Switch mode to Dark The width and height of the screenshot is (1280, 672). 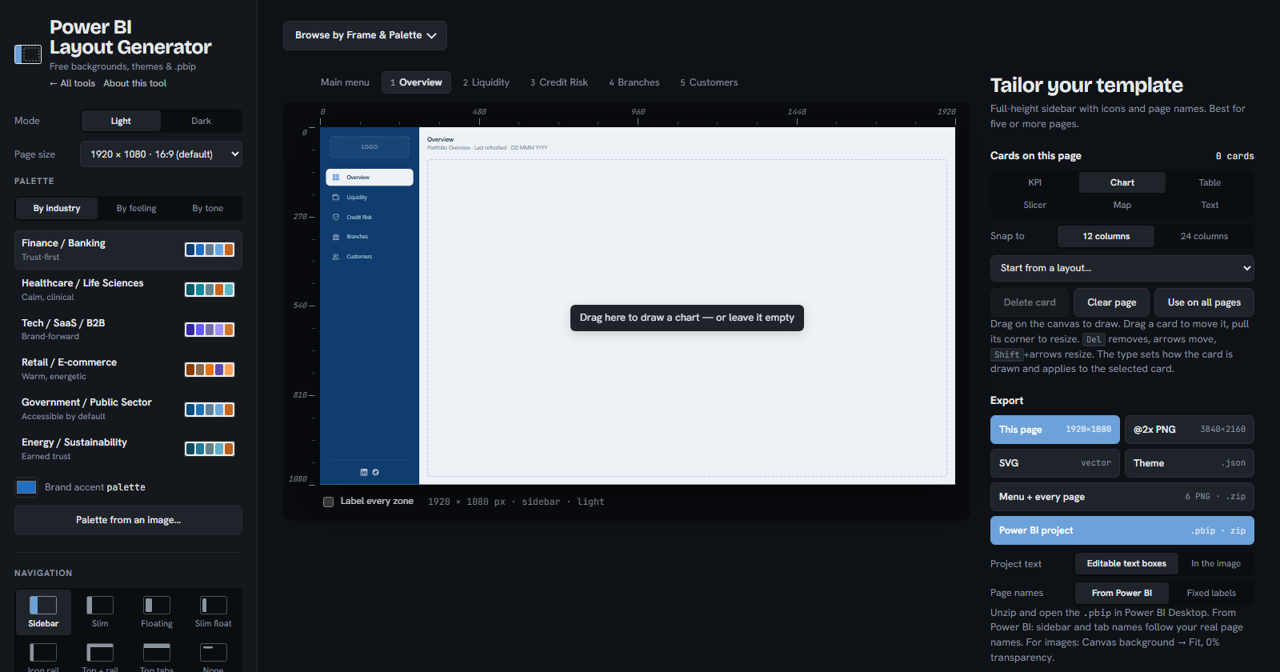coord(201,121)
